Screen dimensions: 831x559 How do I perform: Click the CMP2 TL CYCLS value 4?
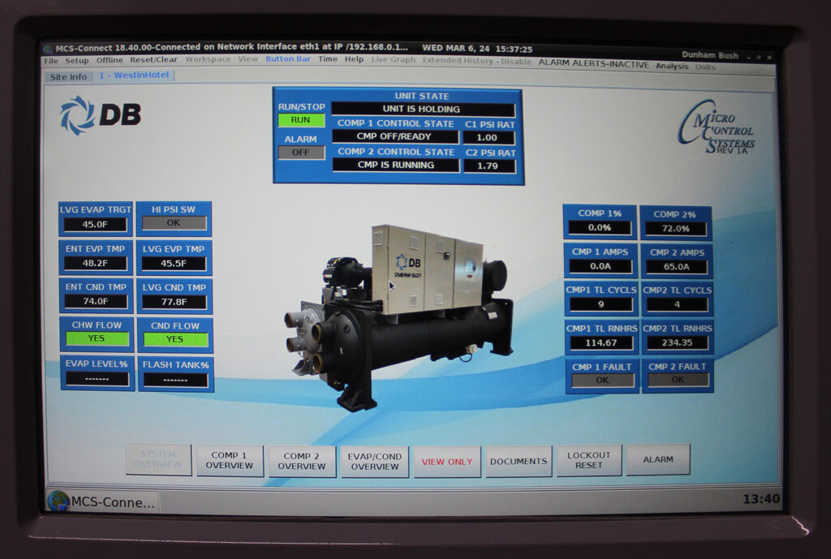click(678, 305)
